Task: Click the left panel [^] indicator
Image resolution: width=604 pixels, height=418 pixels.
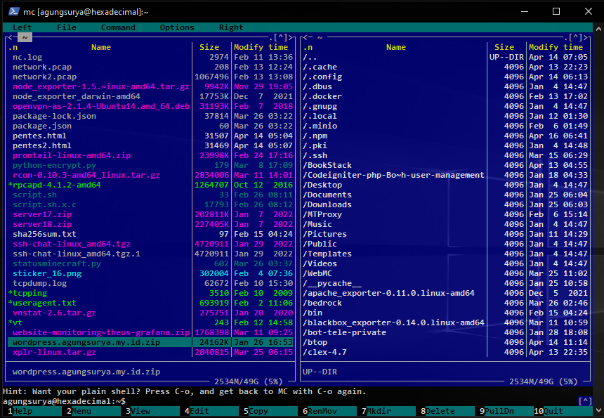Action: 281,37
